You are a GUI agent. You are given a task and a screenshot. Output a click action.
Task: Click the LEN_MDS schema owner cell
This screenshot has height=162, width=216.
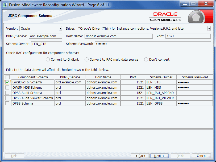click(161, 88)
